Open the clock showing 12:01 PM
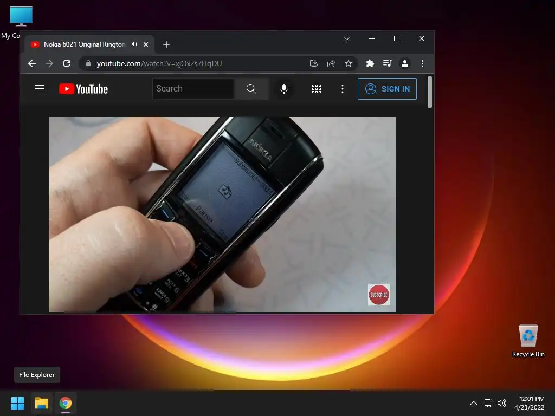Viewport: 555px width, 416px height. 530,403
